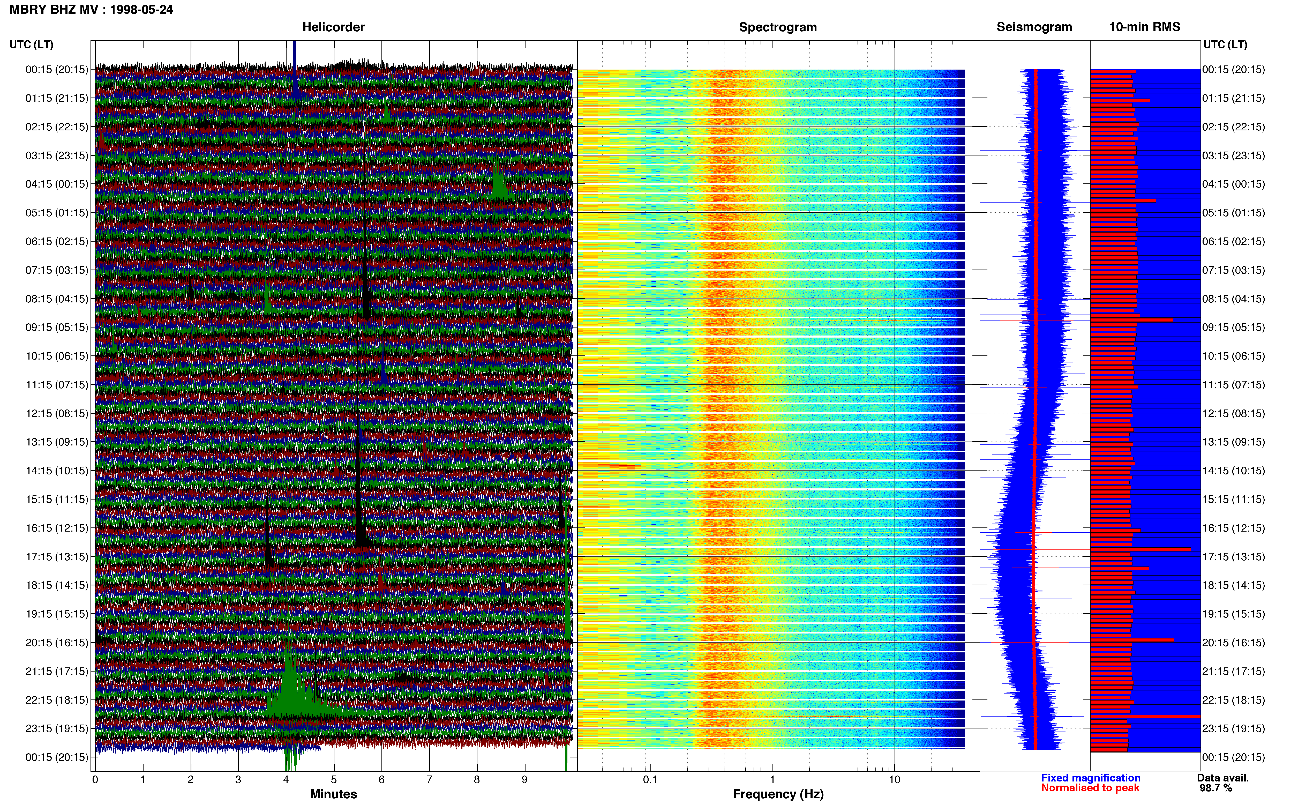Click left time label '17:15 (13:15)'
Screen dimensions: 1298x812
57,557
